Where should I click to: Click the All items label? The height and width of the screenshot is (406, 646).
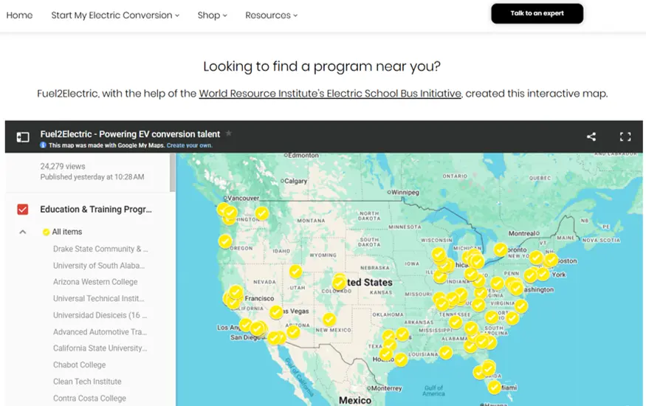(x=66, y=233)
